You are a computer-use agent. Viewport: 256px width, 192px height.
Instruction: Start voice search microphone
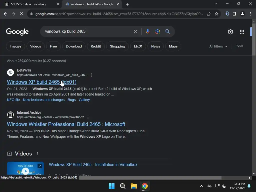click(147, 31)
